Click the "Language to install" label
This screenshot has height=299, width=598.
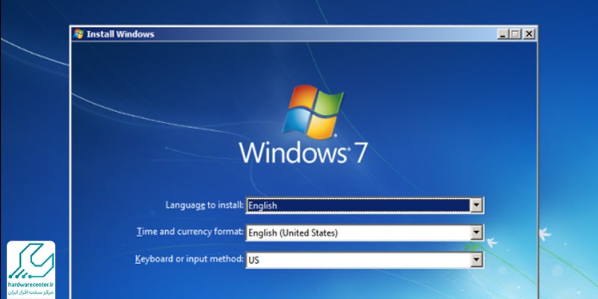coord(204,205)
